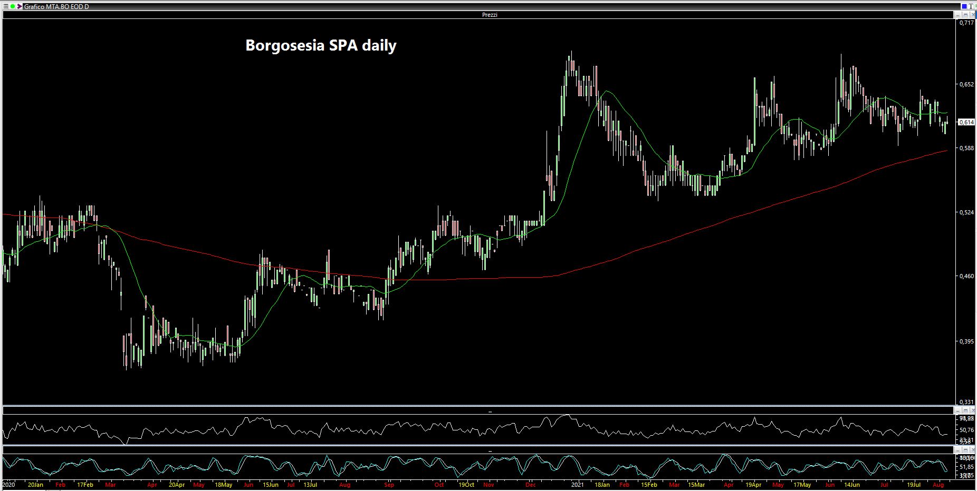Select the 'Borgosesia SPA daily' chart label
The width and height of the screenshot is (977, 491).
pos(321,46)
